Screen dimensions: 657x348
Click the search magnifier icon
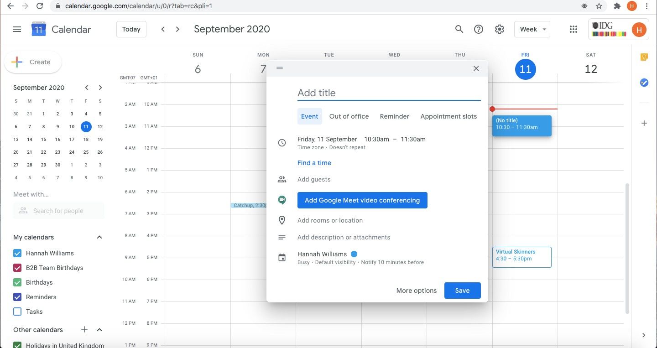point(459,29)
